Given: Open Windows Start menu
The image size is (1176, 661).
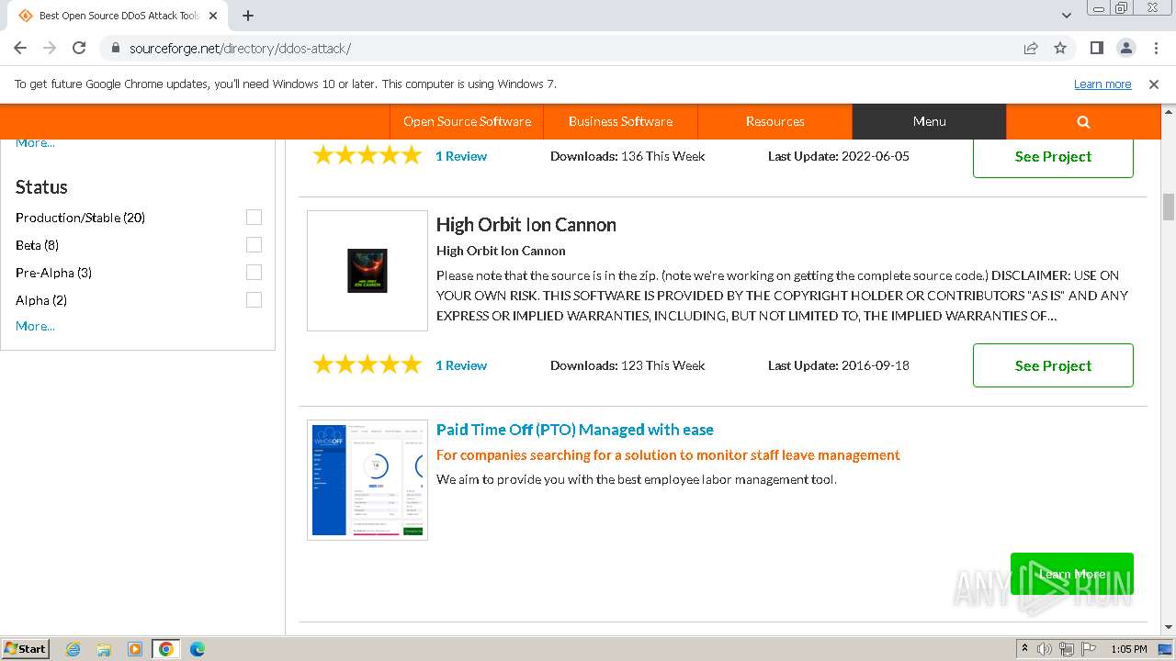Looking at the screenshot, I should click(26, 648).
